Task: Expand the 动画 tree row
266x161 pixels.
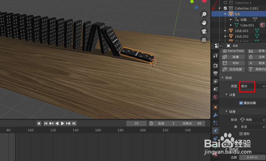Action: click(231, 20)
